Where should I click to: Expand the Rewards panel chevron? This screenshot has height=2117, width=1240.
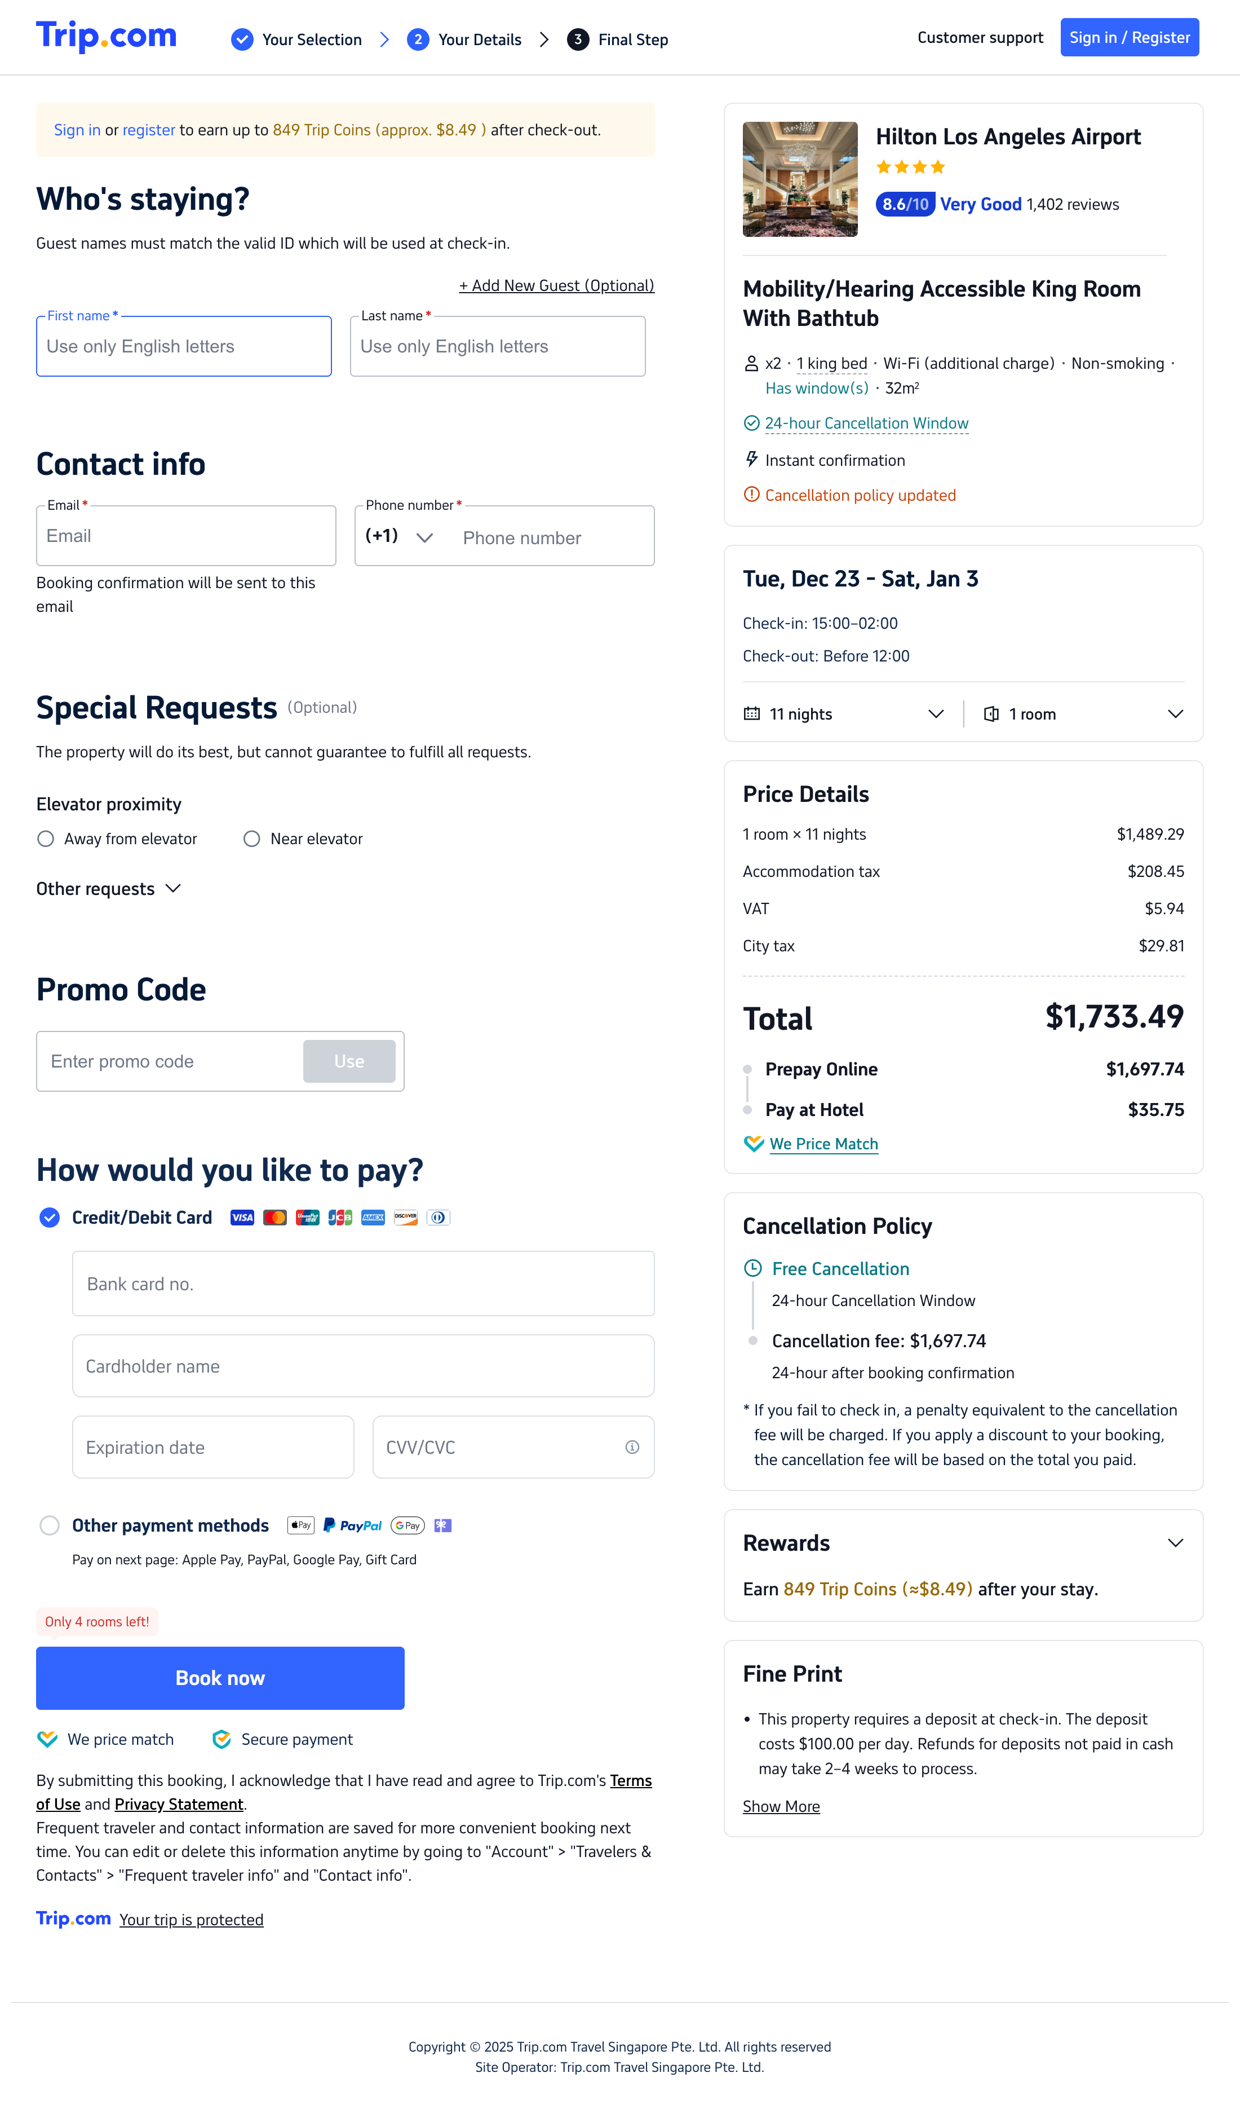[1175, 1543]
